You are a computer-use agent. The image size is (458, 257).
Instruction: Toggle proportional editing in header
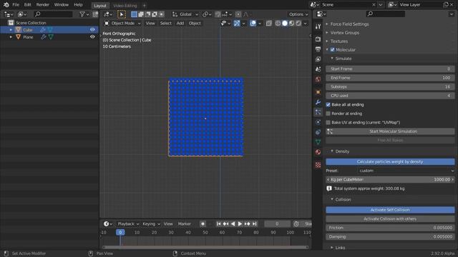pos(238,14)
